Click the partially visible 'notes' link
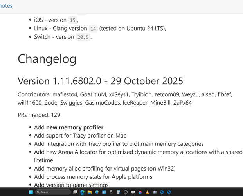 coord(6,6)
